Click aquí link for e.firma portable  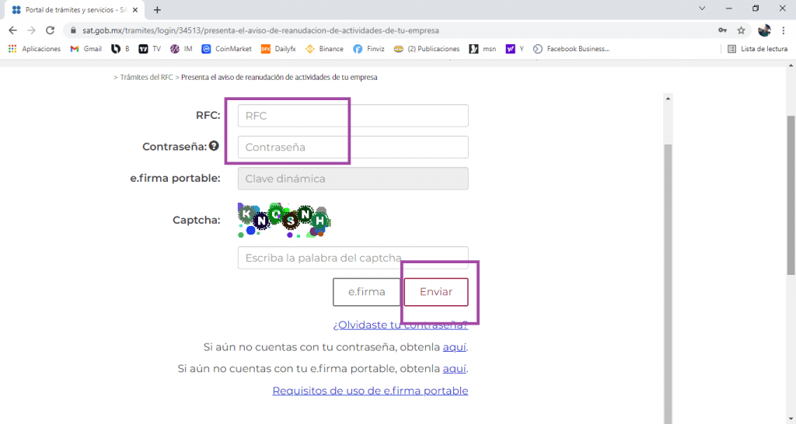pos(454,369)
